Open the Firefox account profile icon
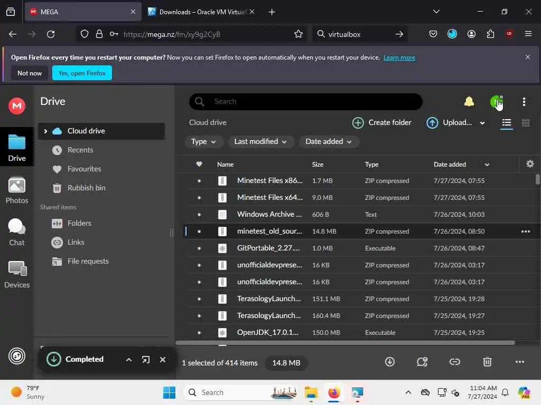This screenshot has width=541, height=405. (471, 34)
